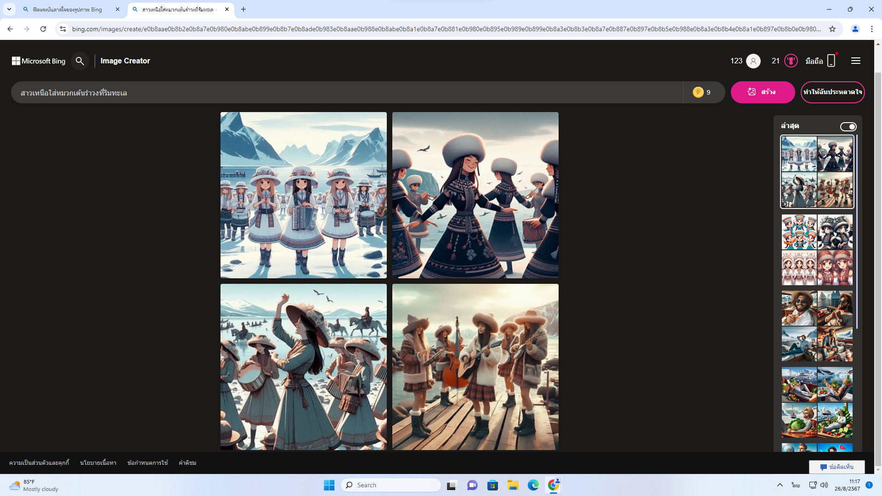This screenshot has width=882, height=496.
Task: Click the boost coin icon
Action: click(x=698, y=92)
